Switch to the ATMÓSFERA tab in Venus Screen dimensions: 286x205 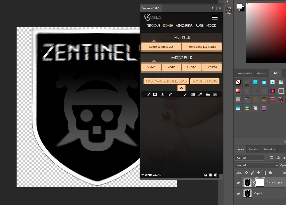(x=184, y=26)
